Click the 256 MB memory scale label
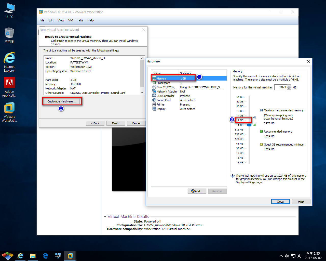The image size is (326, 261). point(239,134)
